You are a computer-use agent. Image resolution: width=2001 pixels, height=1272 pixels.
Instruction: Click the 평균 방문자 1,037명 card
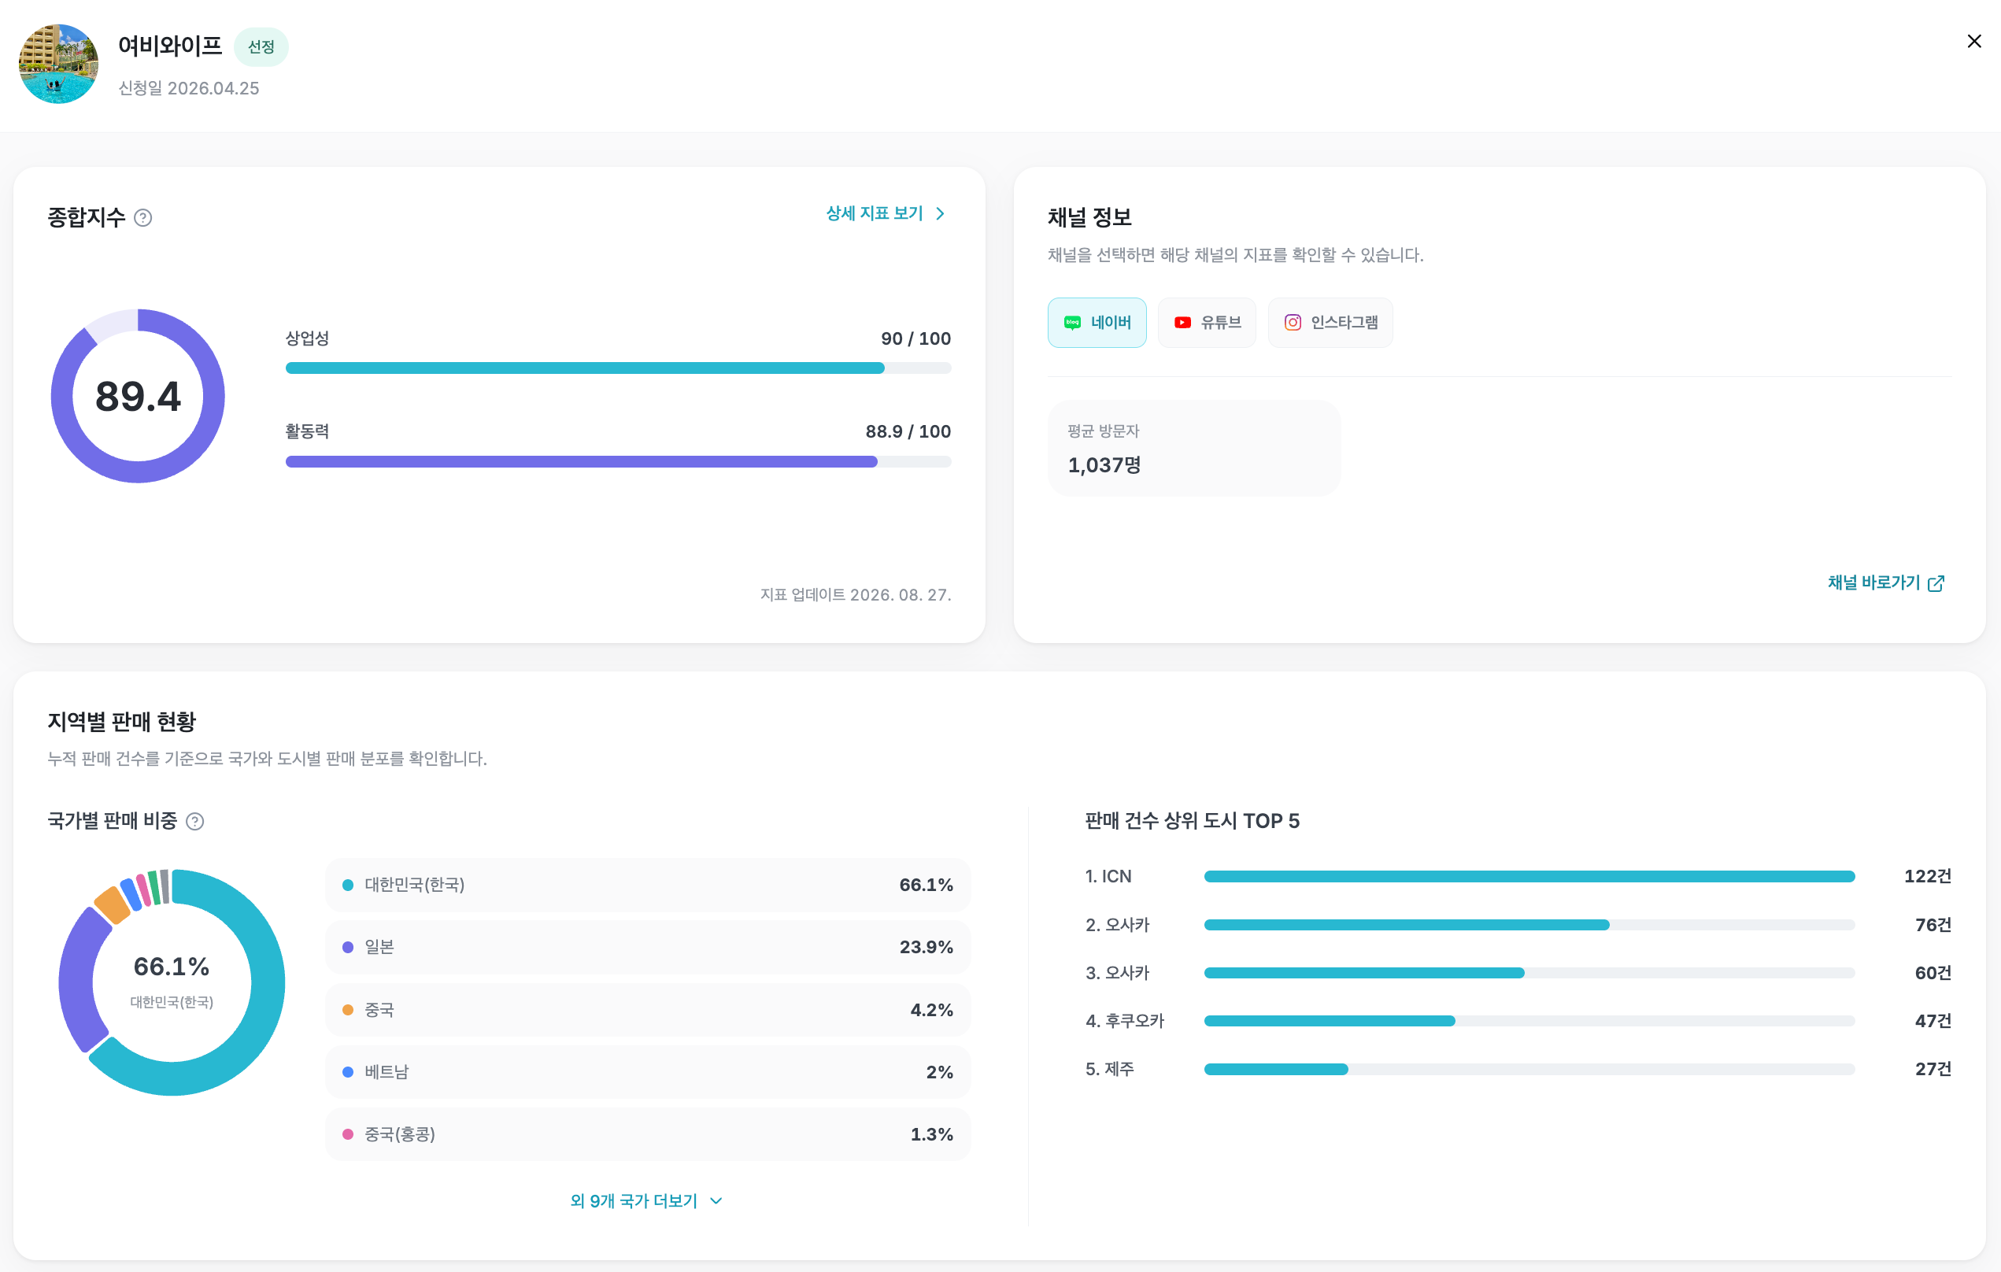1194,449
